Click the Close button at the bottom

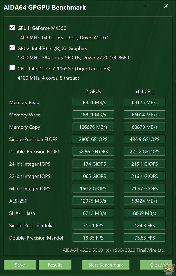(156, 265)
